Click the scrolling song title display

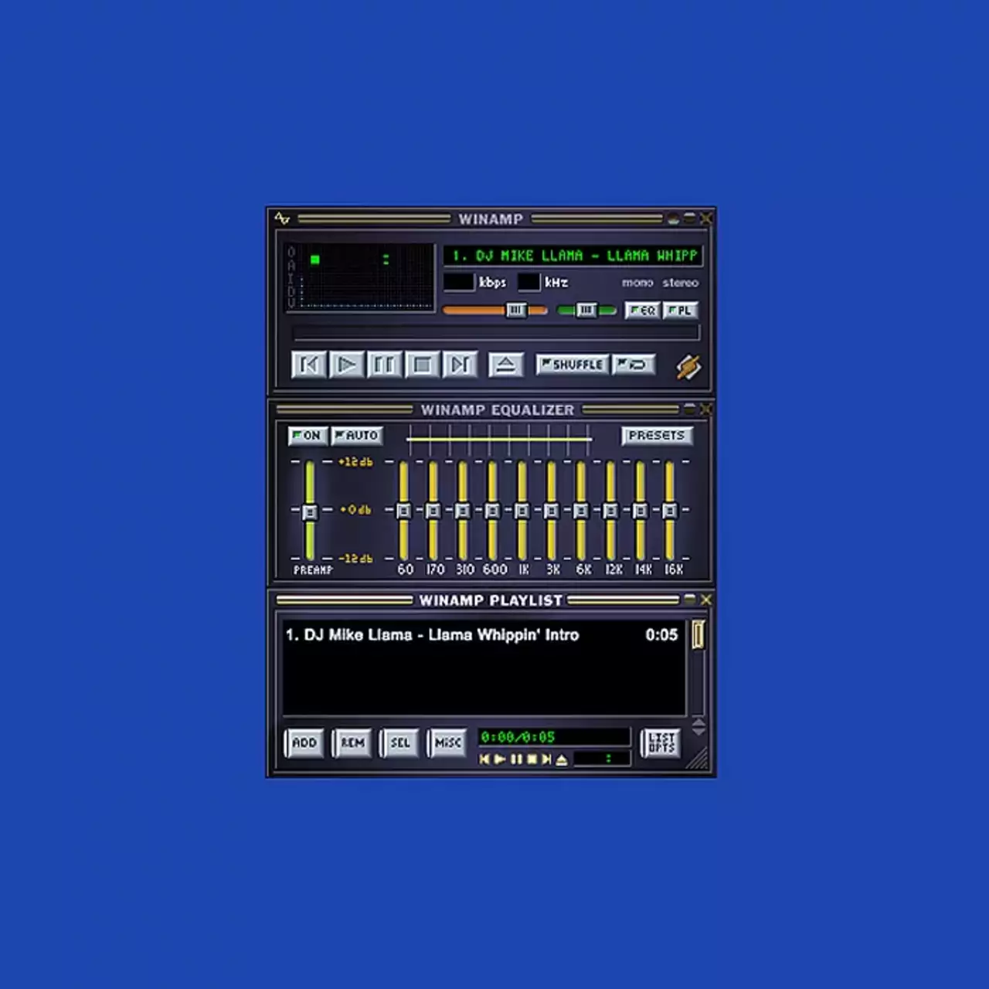(x=573, y=256)
